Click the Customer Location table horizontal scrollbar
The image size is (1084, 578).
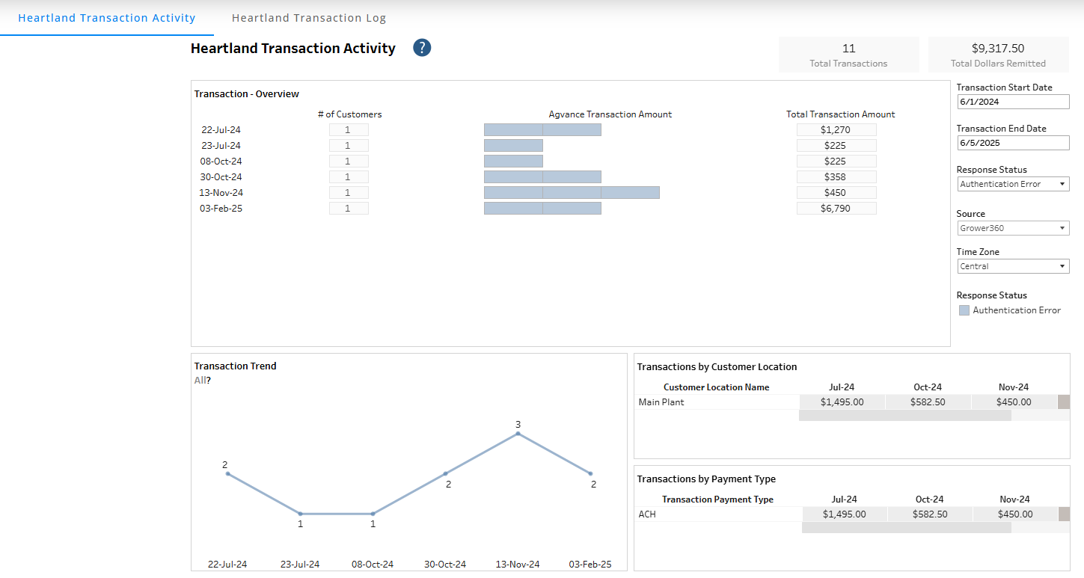click(905, 416)
